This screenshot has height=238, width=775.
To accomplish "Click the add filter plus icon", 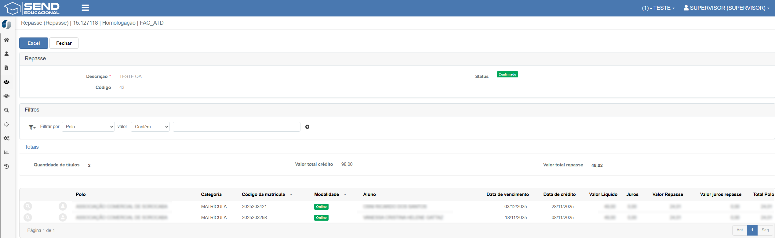I will [307, 127].
